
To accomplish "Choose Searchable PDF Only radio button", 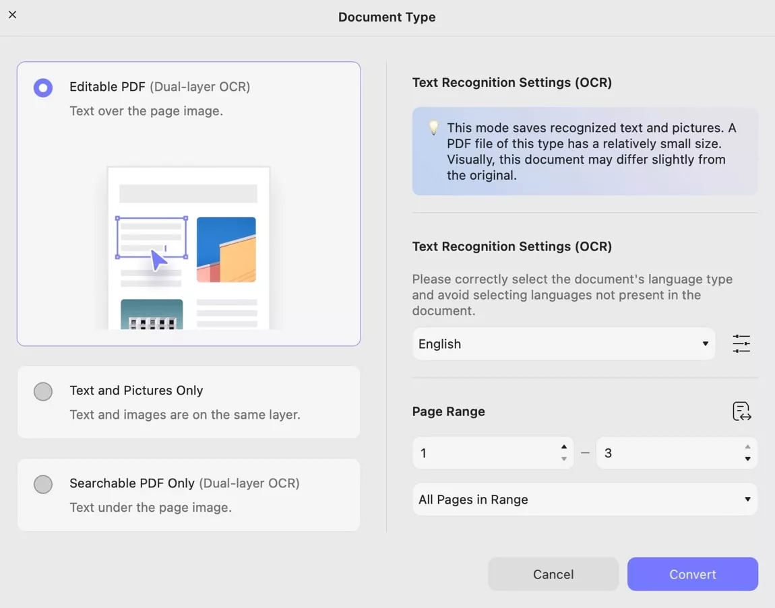I will click(43, 484).
